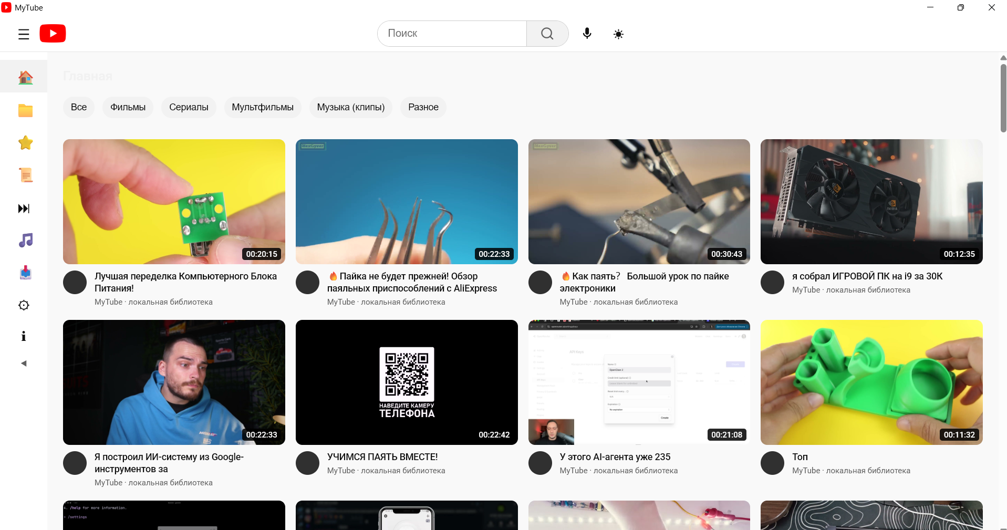1007x530 pixels.
Task: Open the green USB connector video thumbnail
Action: tap(174, 202)
